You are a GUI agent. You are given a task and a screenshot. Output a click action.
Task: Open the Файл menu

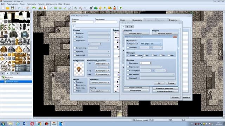[3, 4]
